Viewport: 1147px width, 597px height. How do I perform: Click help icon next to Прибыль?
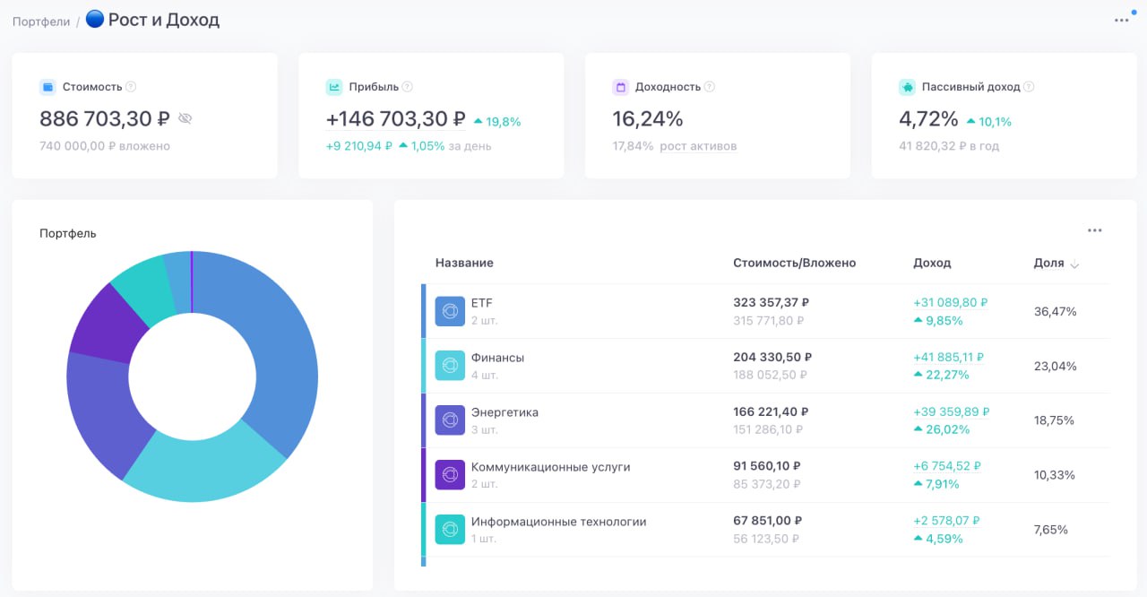point(408,87)
